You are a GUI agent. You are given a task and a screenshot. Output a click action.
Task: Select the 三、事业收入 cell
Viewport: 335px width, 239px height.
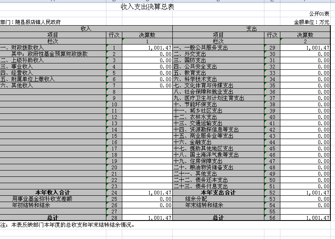coord(53,66)
